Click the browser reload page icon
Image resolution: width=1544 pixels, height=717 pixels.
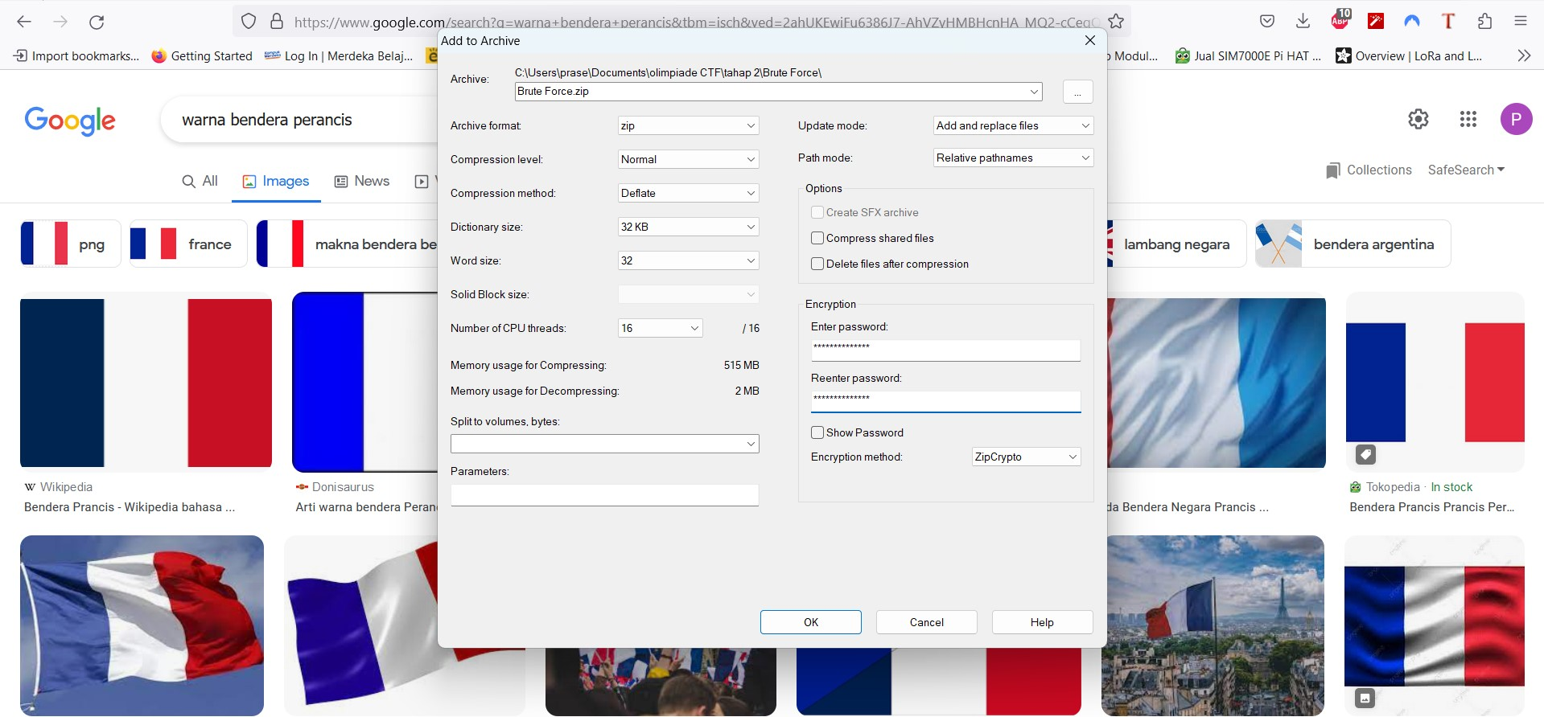pyautogui.click(x=97, y=22)
